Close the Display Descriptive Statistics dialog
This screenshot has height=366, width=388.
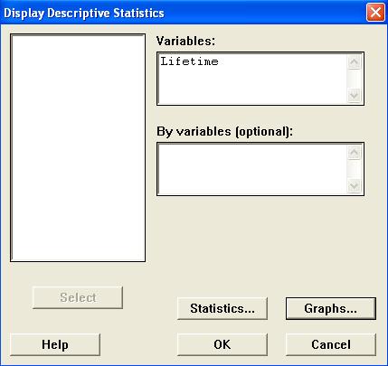(x=375, y=13)
